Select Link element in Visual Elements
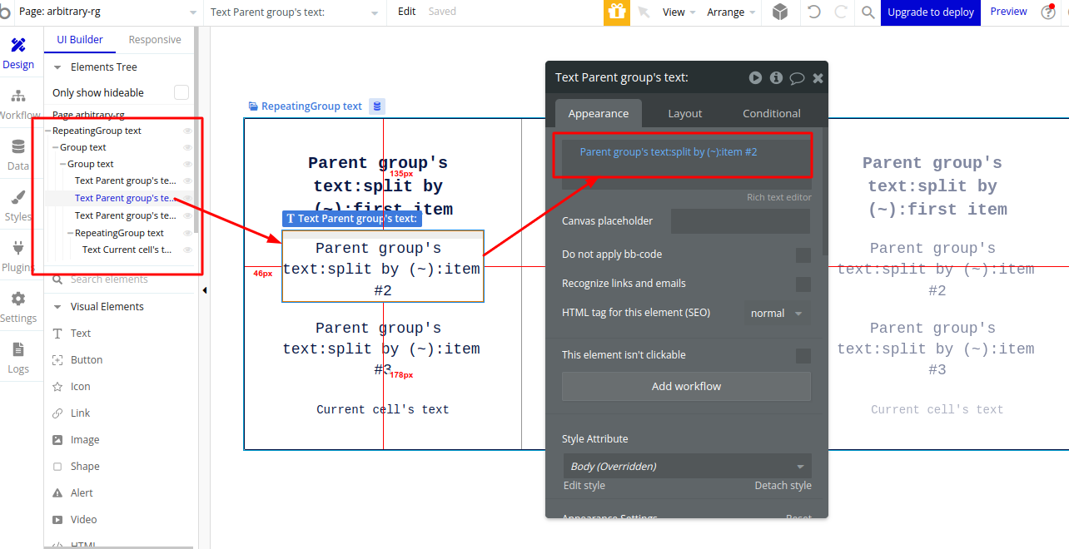This screenshot has height=549, width=1069. 81,413
